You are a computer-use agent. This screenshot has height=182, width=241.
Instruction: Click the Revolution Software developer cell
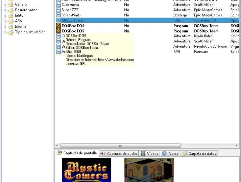pos(210,46)
